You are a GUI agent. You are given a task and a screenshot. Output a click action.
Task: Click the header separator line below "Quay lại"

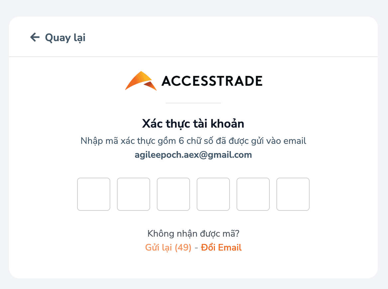pyautogui.click(x=193, y=57)
